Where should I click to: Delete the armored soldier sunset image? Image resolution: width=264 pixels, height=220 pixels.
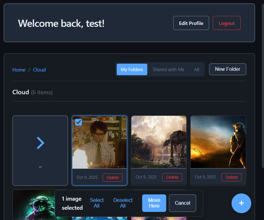coord(232,177)
